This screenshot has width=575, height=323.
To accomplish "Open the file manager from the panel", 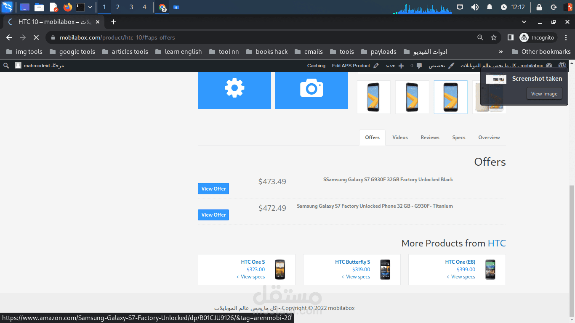I will click(39, 7).
